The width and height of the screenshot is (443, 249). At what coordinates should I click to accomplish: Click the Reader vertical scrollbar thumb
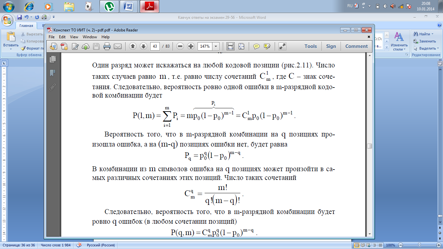point(369,146)
